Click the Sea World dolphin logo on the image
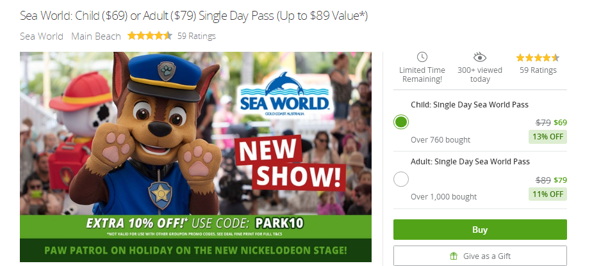601x266 pixels. pos(284,94)
